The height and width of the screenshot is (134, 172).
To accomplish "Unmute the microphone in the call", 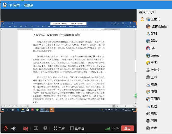I will [x=6, y=128].
